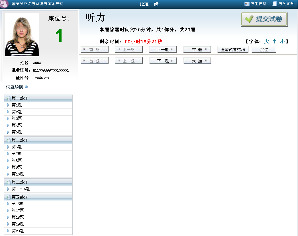Click the document icon beside 第一部分
298x236 pixels.
click(9, 98)
